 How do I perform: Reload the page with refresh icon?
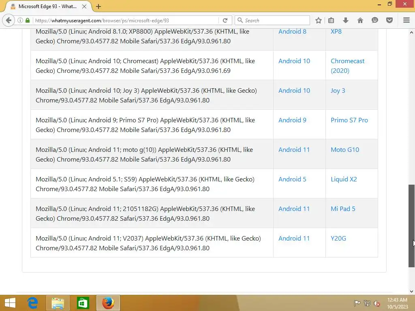(x=225, y=20)
